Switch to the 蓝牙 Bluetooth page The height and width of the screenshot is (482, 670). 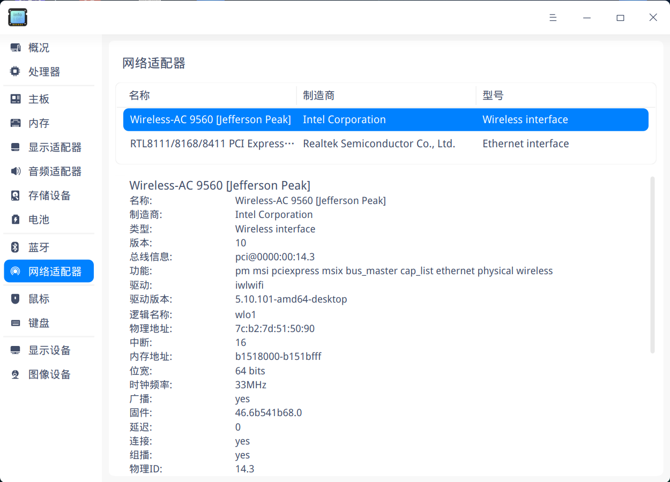pos(49,247)
